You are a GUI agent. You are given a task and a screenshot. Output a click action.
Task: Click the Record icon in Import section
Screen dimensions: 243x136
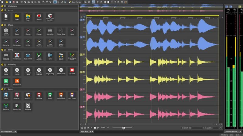click(39, 16)
